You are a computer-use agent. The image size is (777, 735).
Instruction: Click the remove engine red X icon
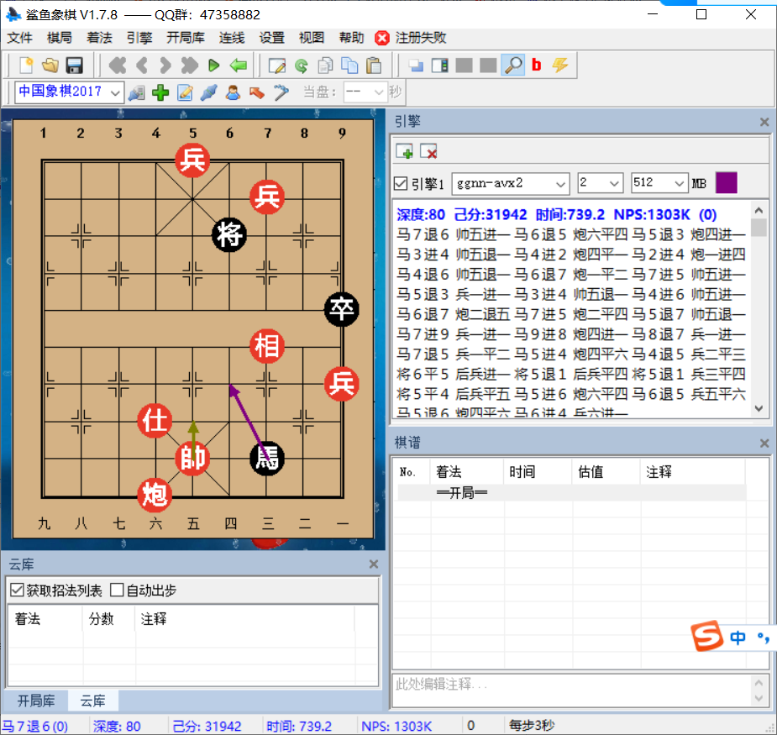(x=428, y=151)
